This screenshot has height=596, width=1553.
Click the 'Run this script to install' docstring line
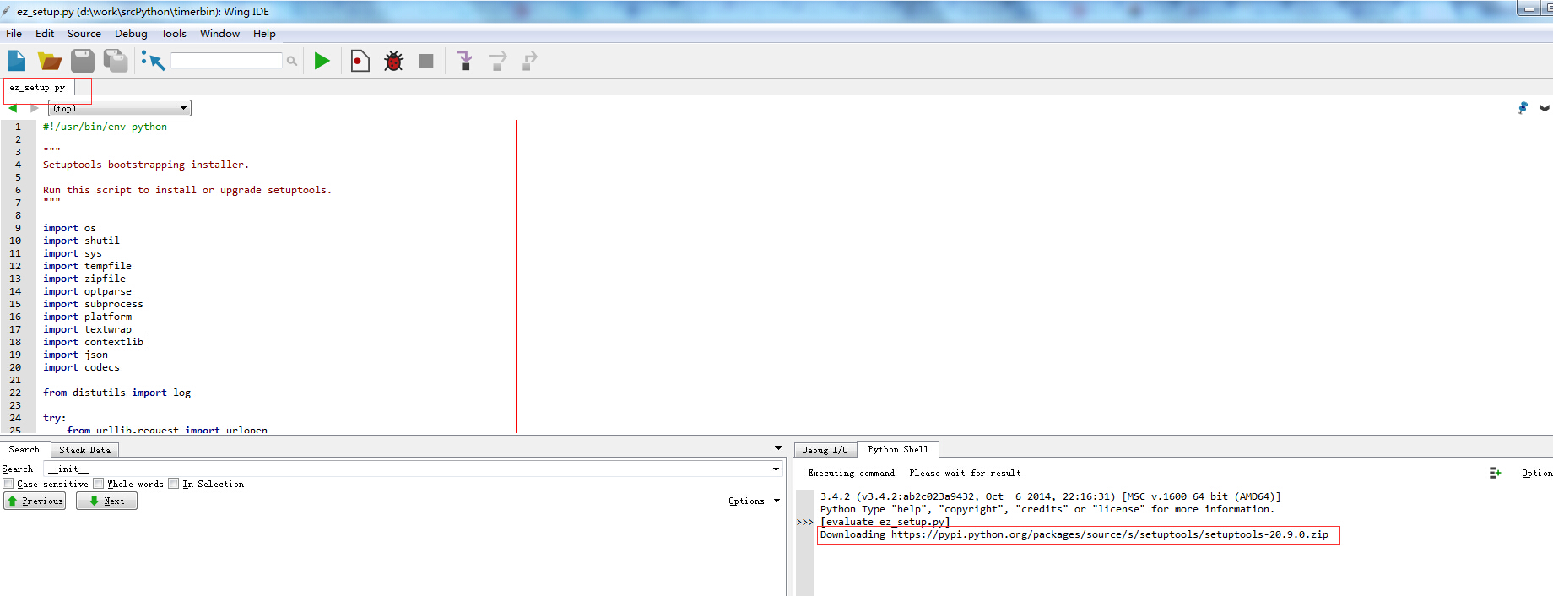[187, 190]
